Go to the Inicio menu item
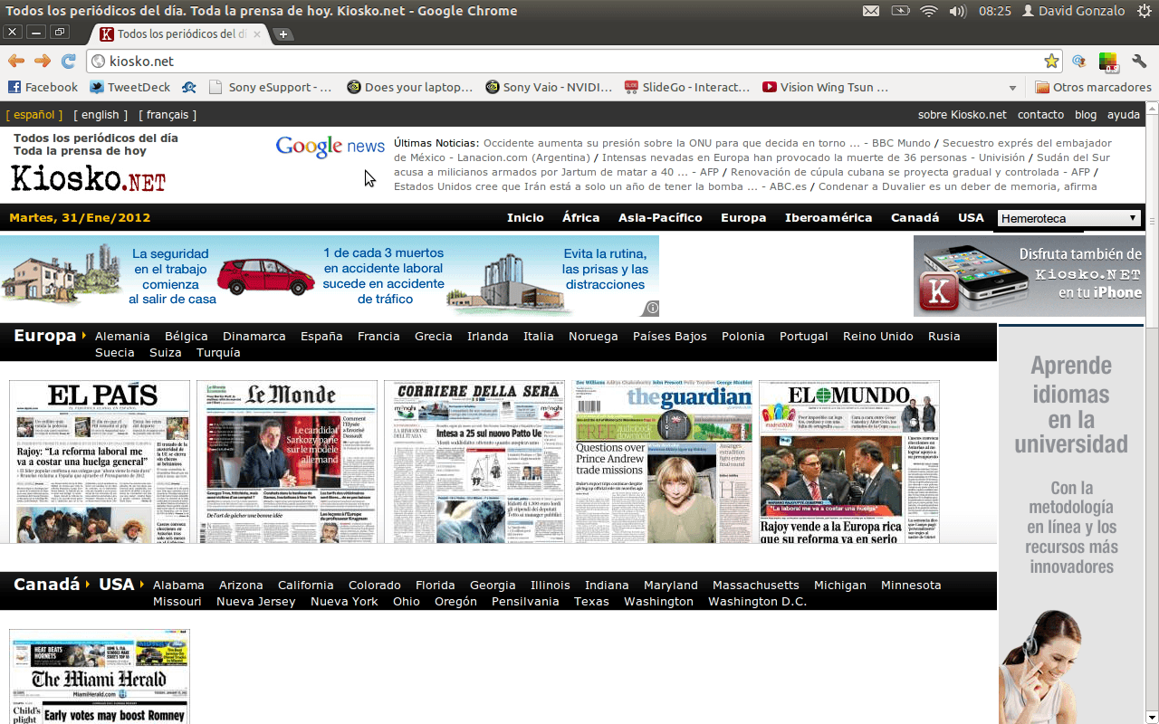The height and width of the screenshot is (724, 1159). pyautogui.click(x=525, y=218)
